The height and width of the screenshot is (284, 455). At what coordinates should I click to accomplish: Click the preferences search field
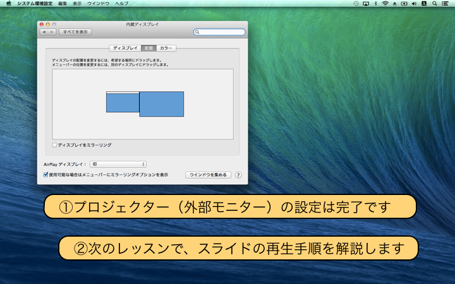pos(219,32)
